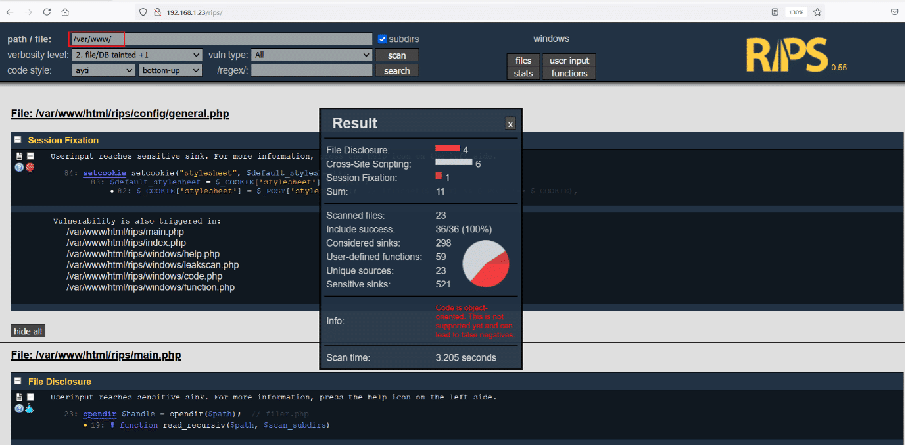Click help icon in File Disclosure block

pyautogui.click(x=19, y=409)
